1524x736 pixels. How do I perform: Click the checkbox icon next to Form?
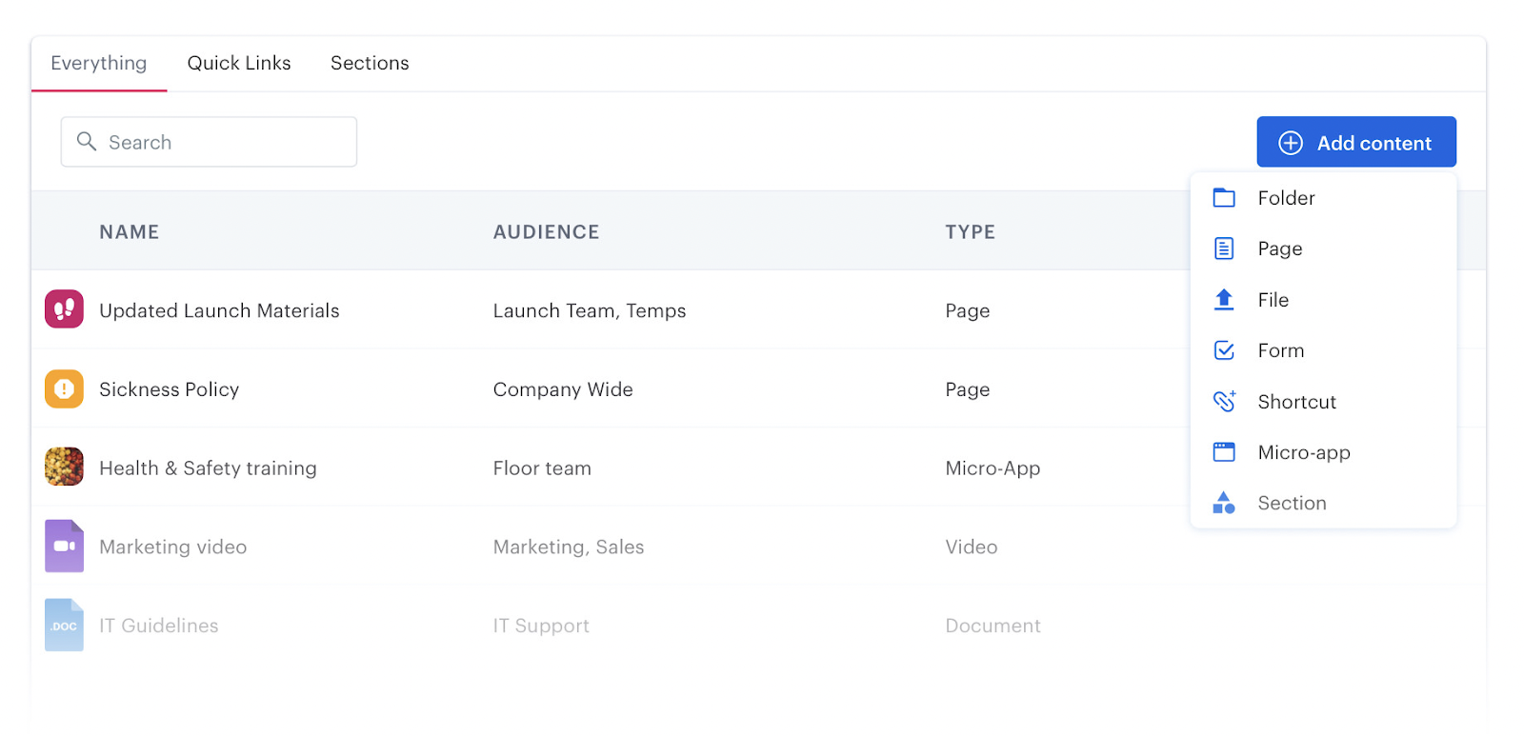tap(1224, 350)
